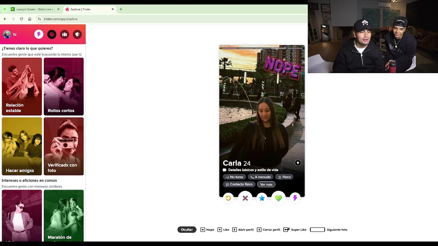Click the Ocultar button for keyboard shortcuts

point(187,230)
